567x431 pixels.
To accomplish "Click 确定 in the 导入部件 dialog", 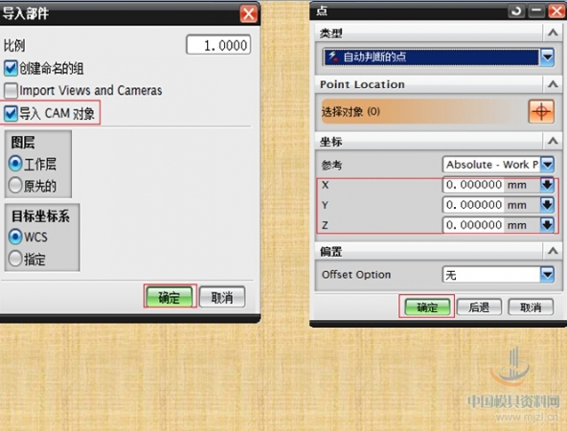I will [x=170, y=297].
